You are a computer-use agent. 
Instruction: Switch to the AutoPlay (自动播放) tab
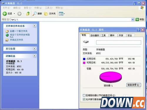pos(95,35)
